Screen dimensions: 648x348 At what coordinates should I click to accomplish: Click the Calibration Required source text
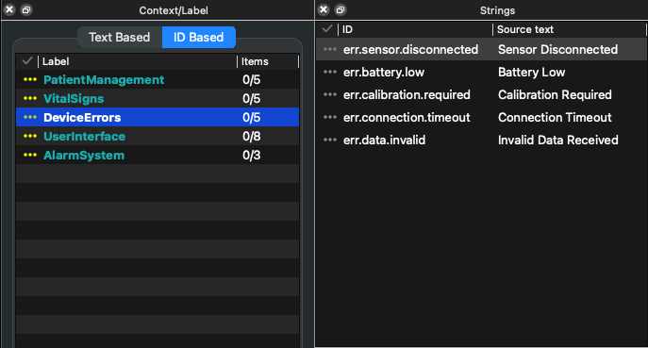pos(555,94)
